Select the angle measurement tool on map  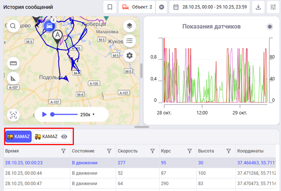[x=13, y=78]
